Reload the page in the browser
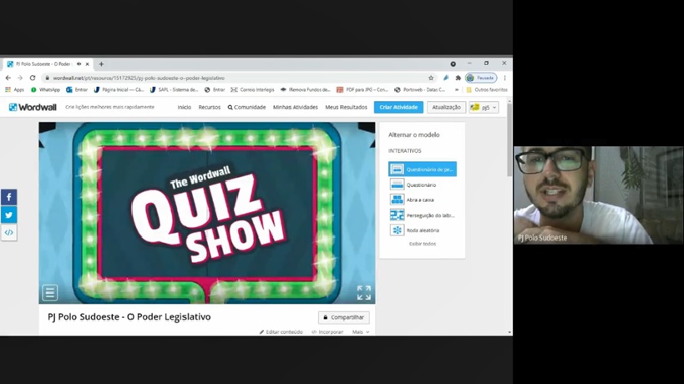The height and width of the screenshot is (384, 684). pos(33,78)
